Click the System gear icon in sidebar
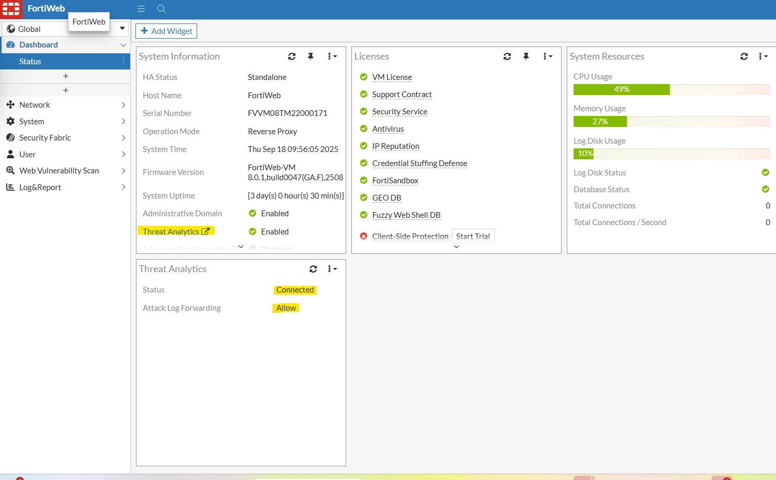776x480 pixels. pyautogui.click(x=10, y=121)
